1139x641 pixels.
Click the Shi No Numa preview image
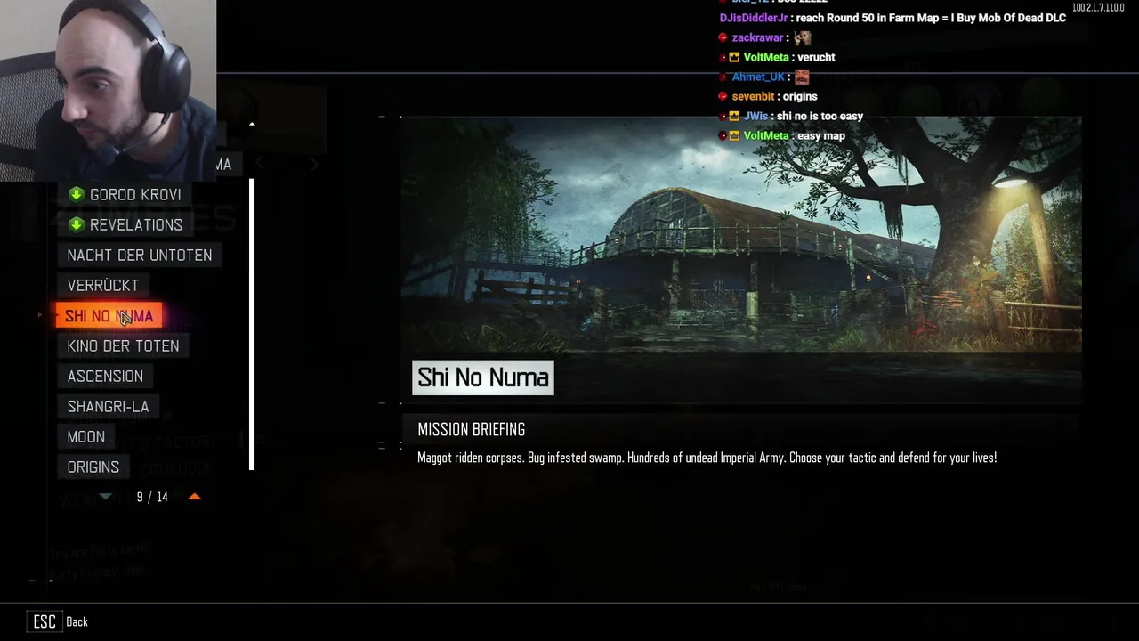point(740,234)
